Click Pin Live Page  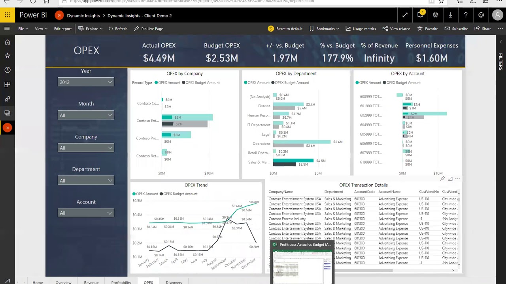(x=148, y=29)
